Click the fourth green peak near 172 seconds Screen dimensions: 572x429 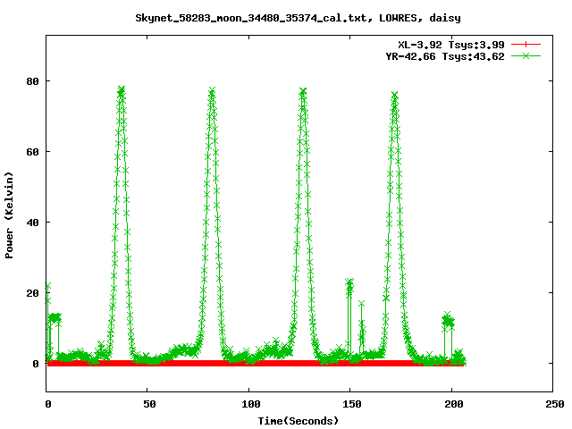[394, 96]
